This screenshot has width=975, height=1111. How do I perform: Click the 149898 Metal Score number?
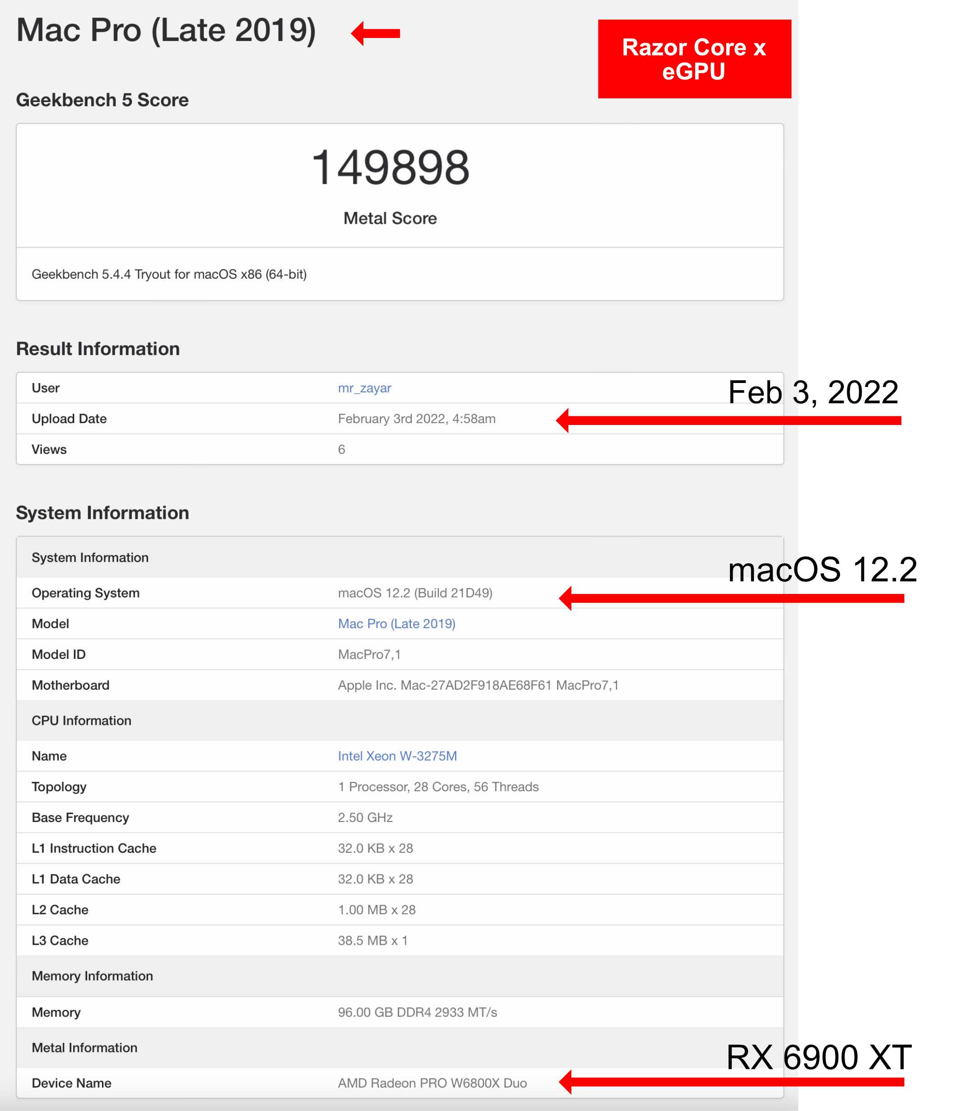pos(390,168)
